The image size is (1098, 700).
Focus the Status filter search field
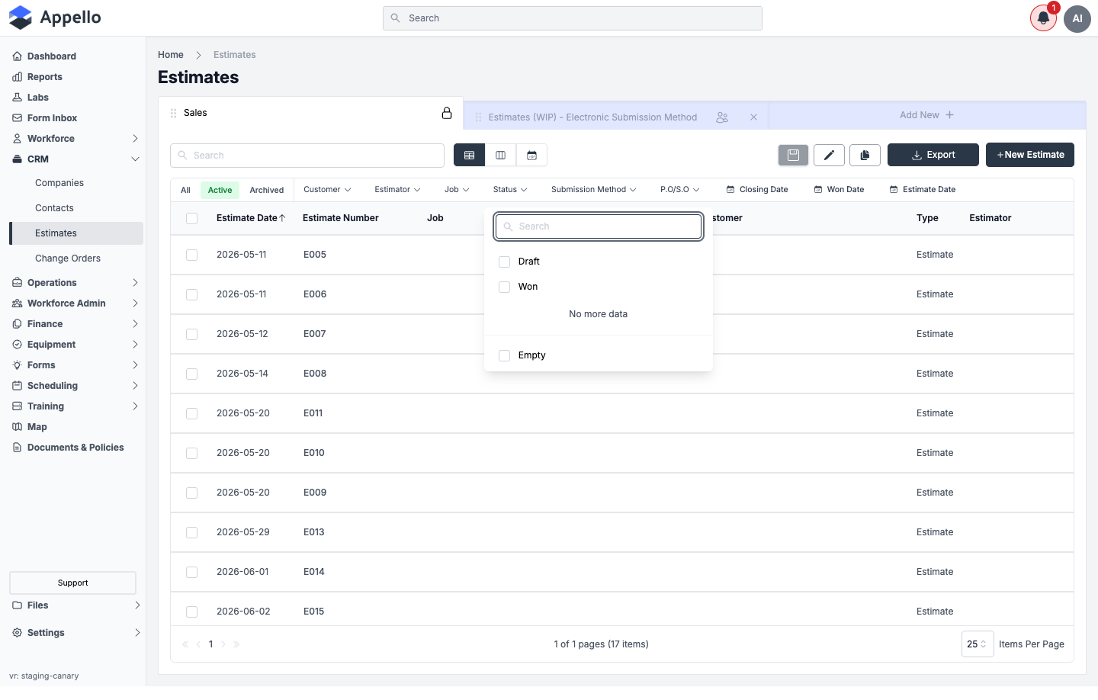point(599,226)
